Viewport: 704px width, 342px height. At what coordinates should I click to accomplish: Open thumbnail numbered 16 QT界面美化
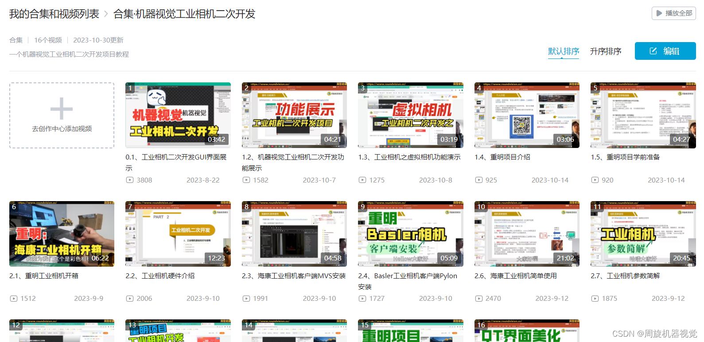click(527, 331)
